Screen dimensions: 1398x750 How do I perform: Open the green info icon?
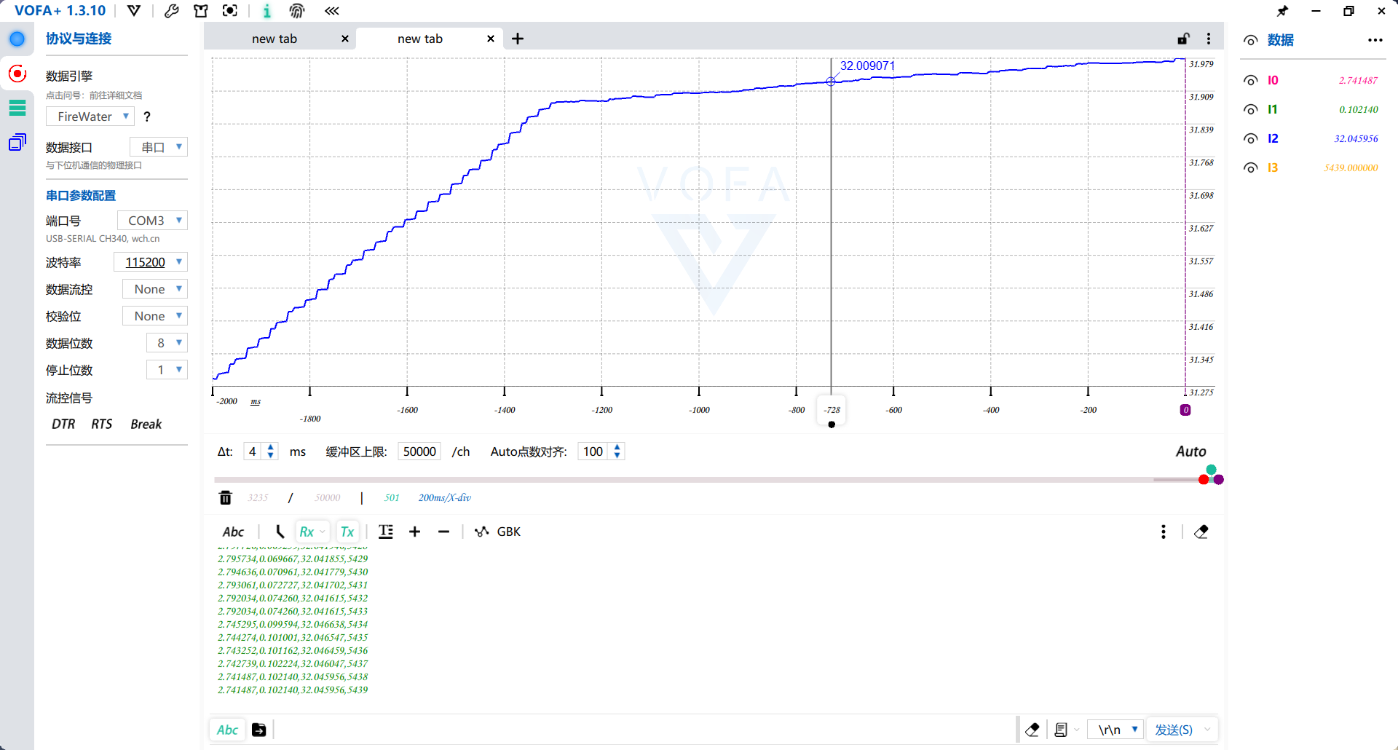[266, 11]
